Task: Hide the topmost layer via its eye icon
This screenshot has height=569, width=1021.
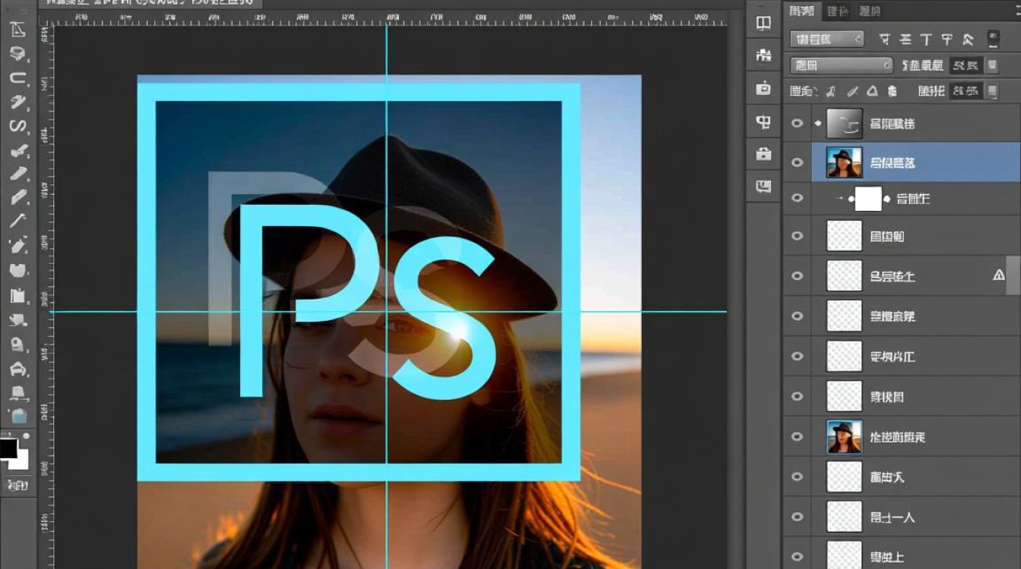Action: pos(797,123)
